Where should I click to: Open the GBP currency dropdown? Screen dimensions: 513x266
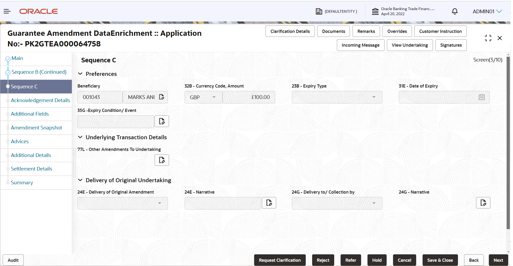pos(204,97)
